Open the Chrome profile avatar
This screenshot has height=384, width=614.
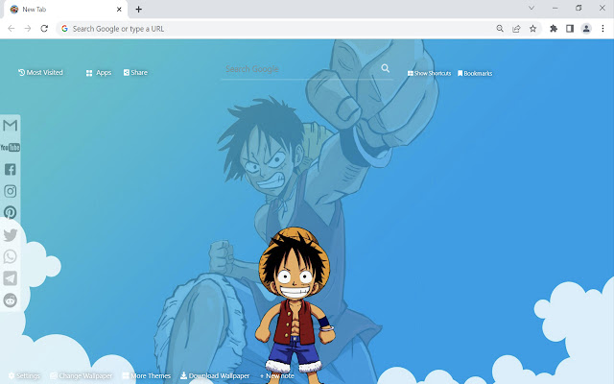click(x=586, y=29)
